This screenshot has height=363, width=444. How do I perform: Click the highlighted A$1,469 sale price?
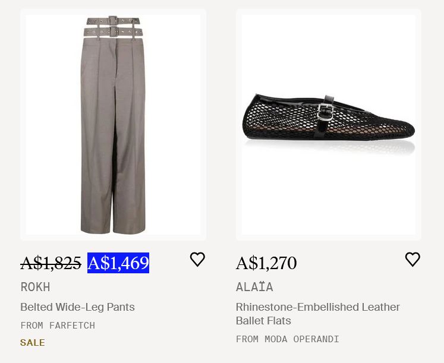[118, 263]
